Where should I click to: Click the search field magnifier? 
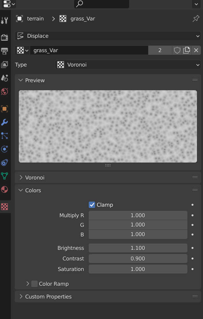click(79, 4)
